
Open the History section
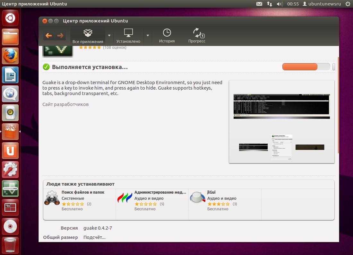(x=167, y=36)
